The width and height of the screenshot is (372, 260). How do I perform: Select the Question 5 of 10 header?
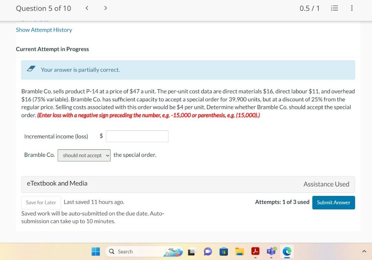(x=43, y=8)
